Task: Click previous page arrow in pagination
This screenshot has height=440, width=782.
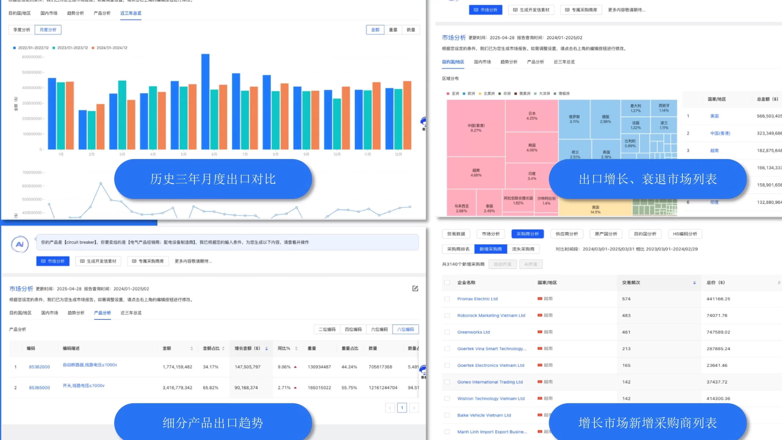Action: pyautogui.click(x=390, y=408)
